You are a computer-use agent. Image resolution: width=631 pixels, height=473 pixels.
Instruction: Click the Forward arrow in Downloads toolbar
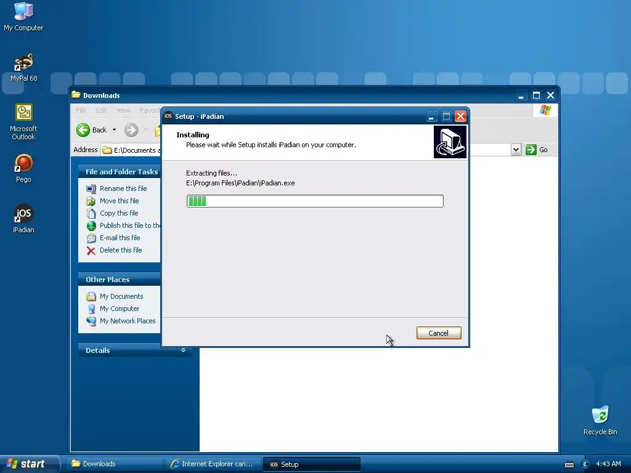tap(131, 130)
